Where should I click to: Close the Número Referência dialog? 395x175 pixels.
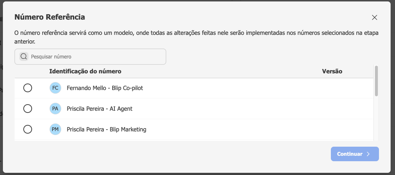click(374, 17)
